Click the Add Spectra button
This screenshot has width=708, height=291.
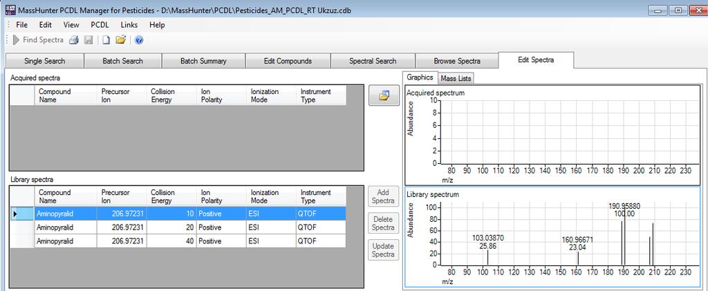coord(383,197)
